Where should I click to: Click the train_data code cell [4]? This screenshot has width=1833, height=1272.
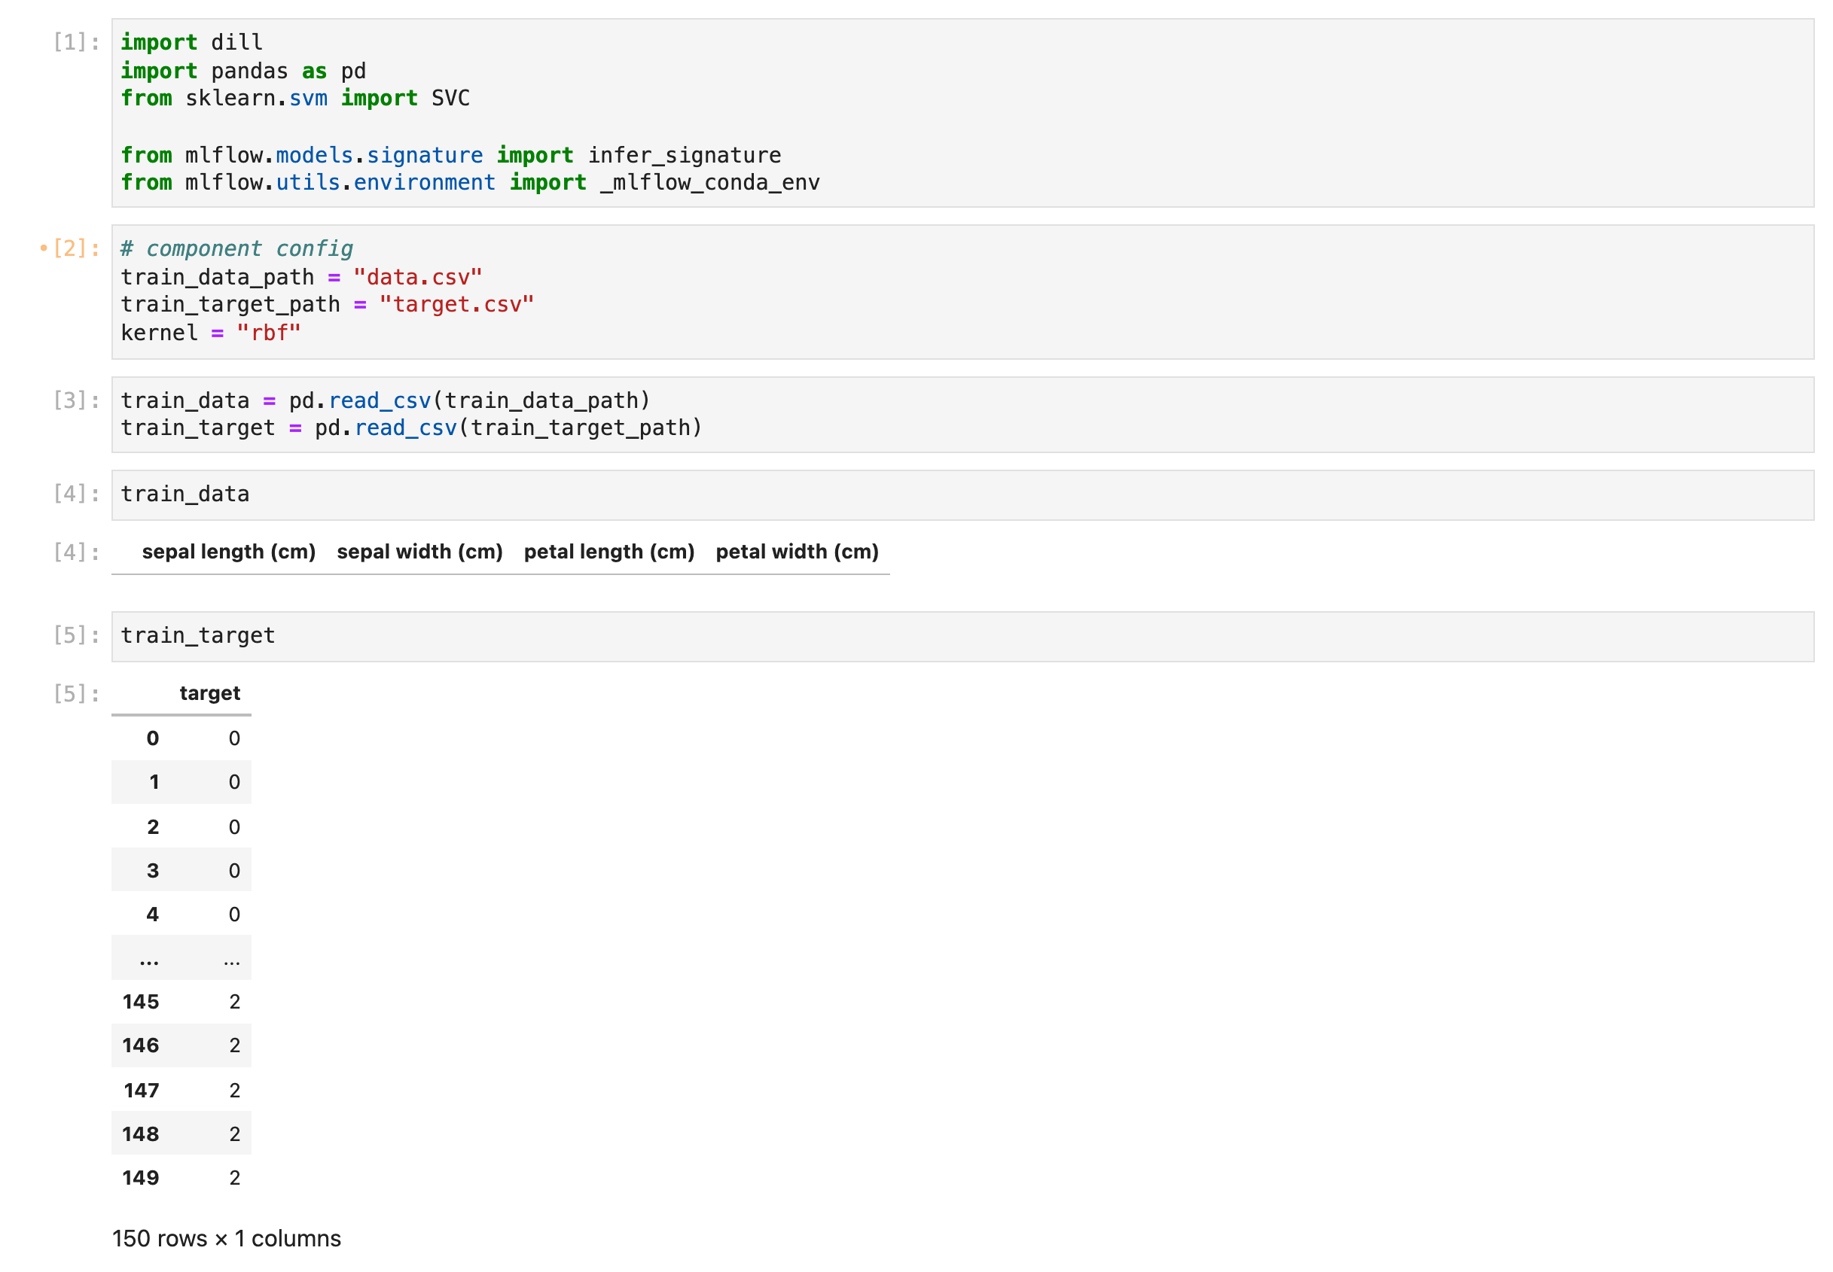(x=962, y=495)
